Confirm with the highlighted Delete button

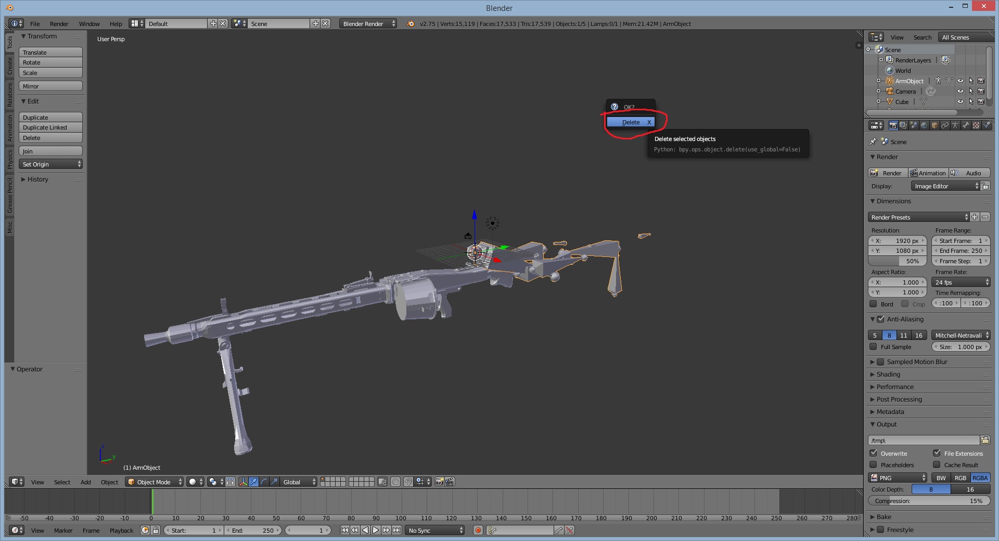click(x=631, y=122)
